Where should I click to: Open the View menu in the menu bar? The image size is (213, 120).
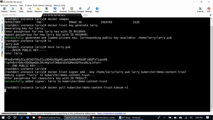[x=21, y=5]
